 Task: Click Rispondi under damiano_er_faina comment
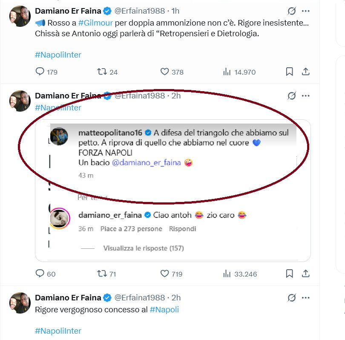182,229
